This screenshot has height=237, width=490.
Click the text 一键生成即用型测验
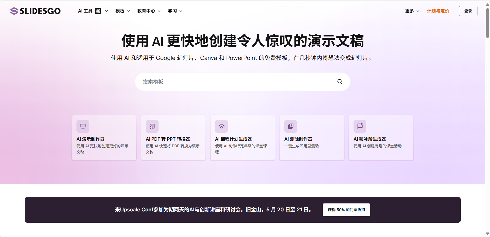tap(301, 146)
